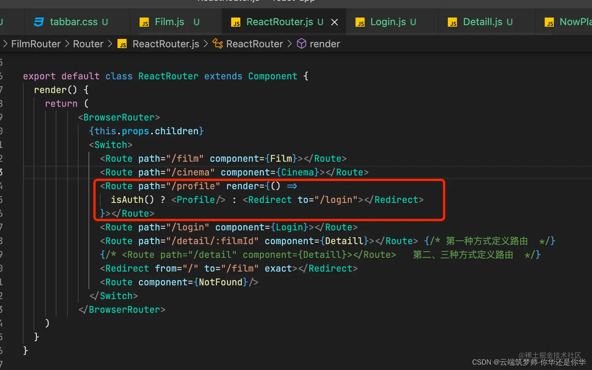Click path="/profile" attribute
Image resolution: width=592 pixels, height=370 pixels.
coord(179,186)
